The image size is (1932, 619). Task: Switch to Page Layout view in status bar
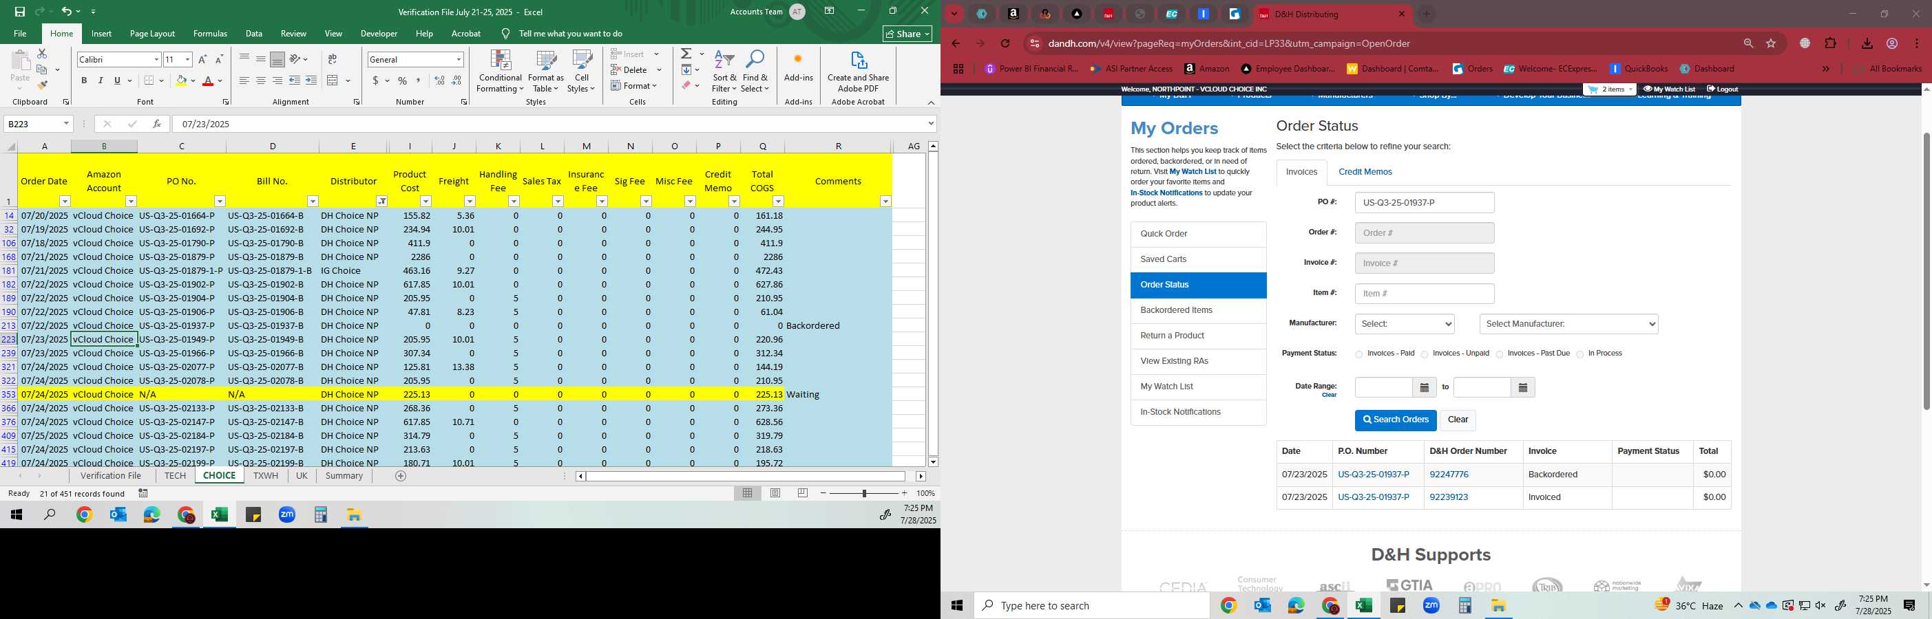[775, 493]
